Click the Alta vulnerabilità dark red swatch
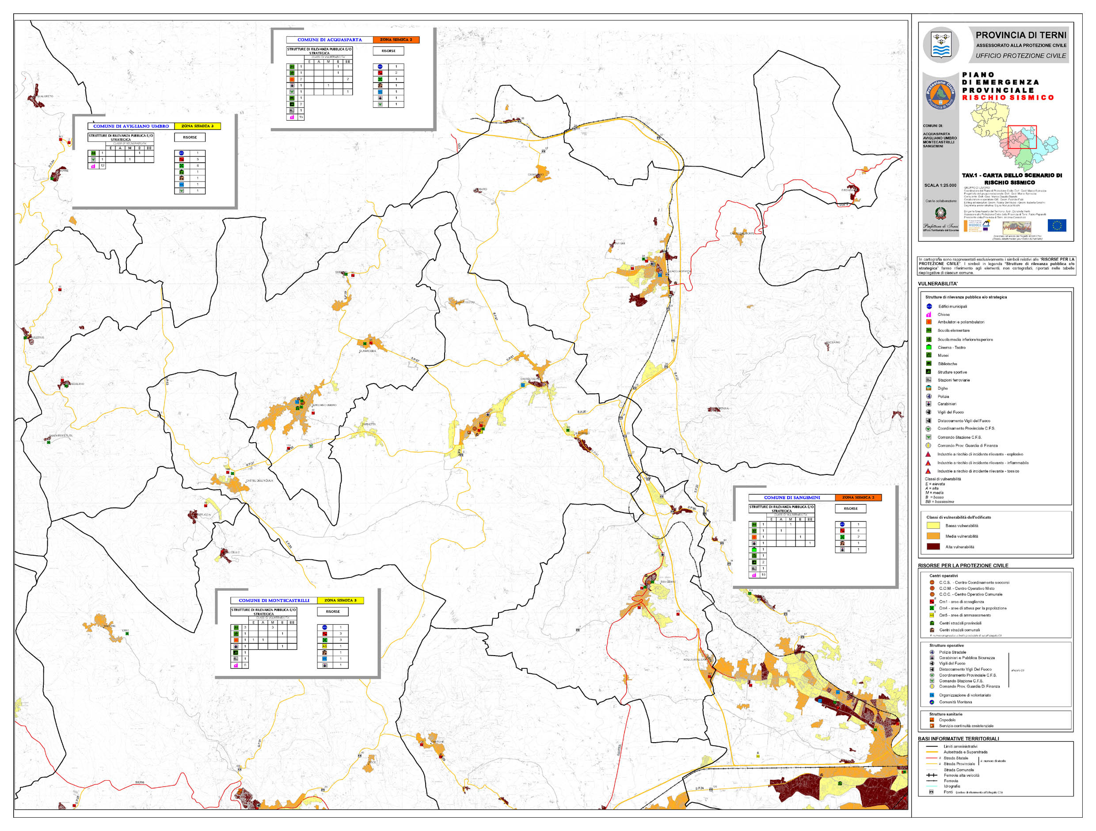Viewport: 1096px width, 831px height. click(x=933, y=547)
